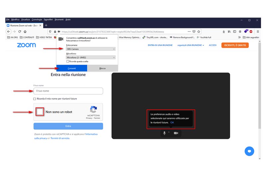Click the Zoom logo
The image size is (266, 177).
click(27, 45)
